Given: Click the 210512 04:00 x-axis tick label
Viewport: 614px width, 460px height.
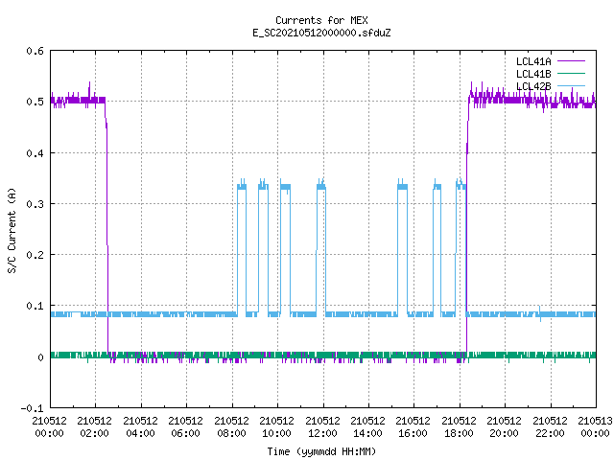Looking at the screenshot, I should [140, 427].
